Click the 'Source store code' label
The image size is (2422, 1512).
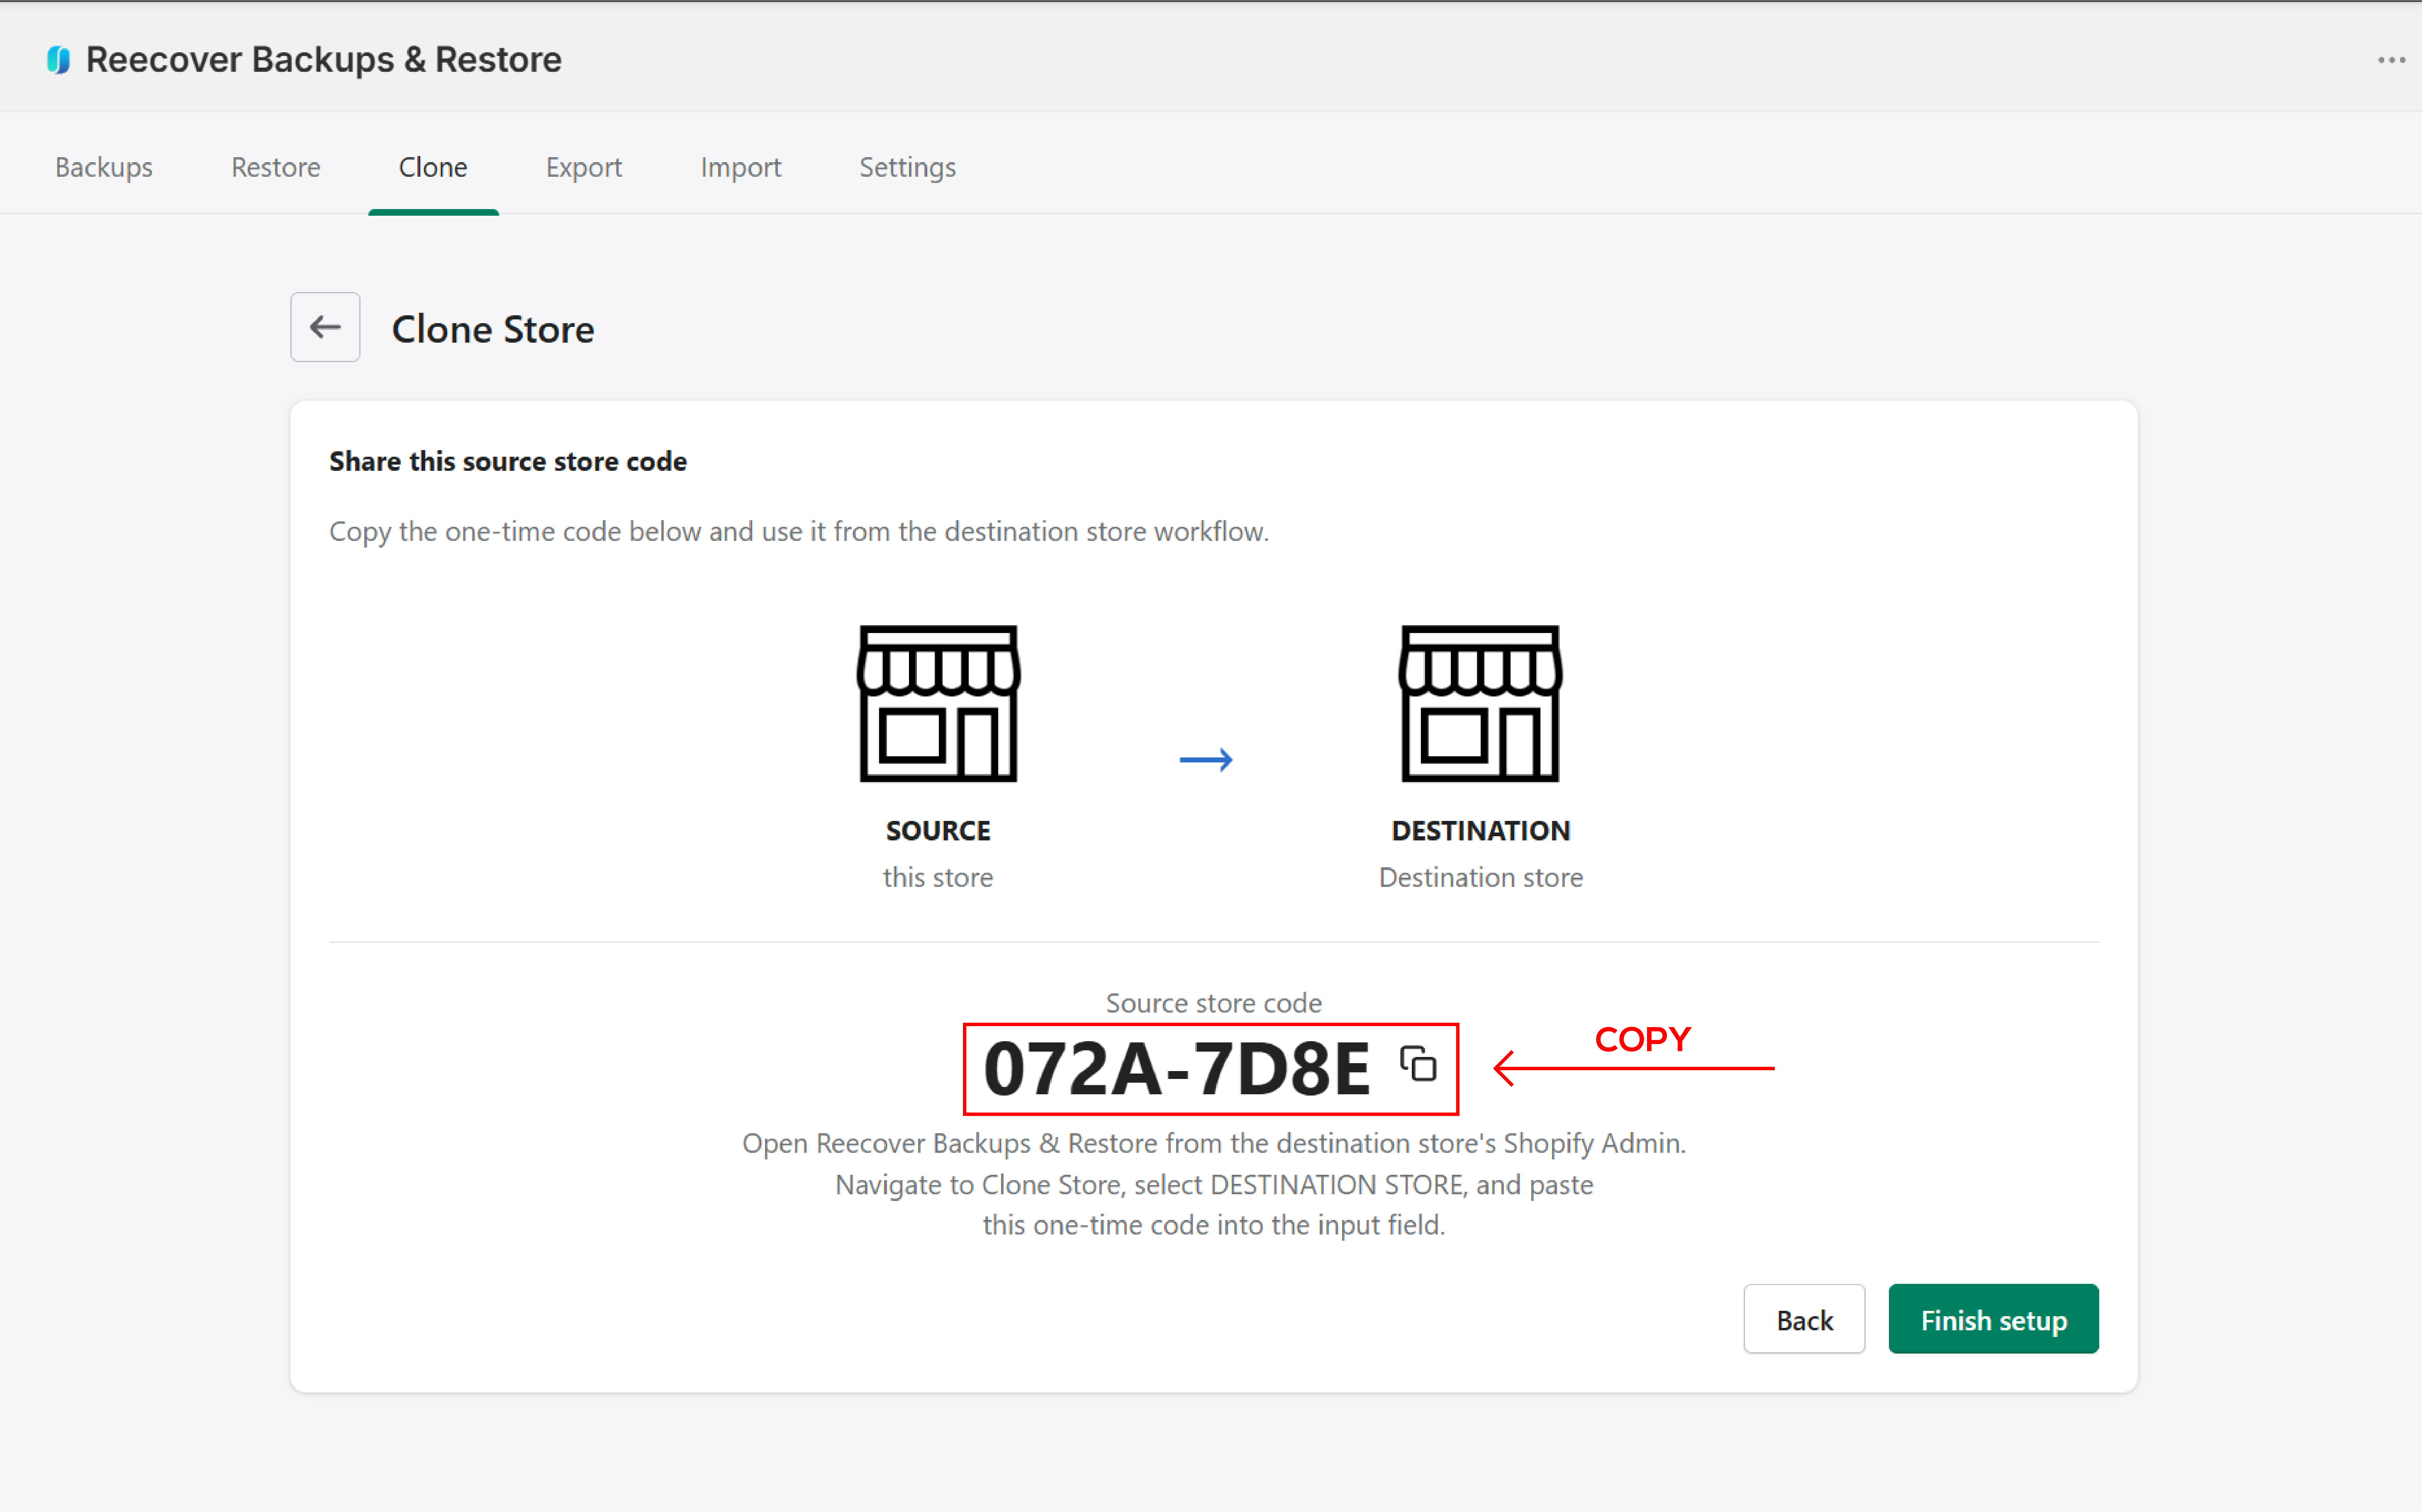click(x=1214, y=1003)
